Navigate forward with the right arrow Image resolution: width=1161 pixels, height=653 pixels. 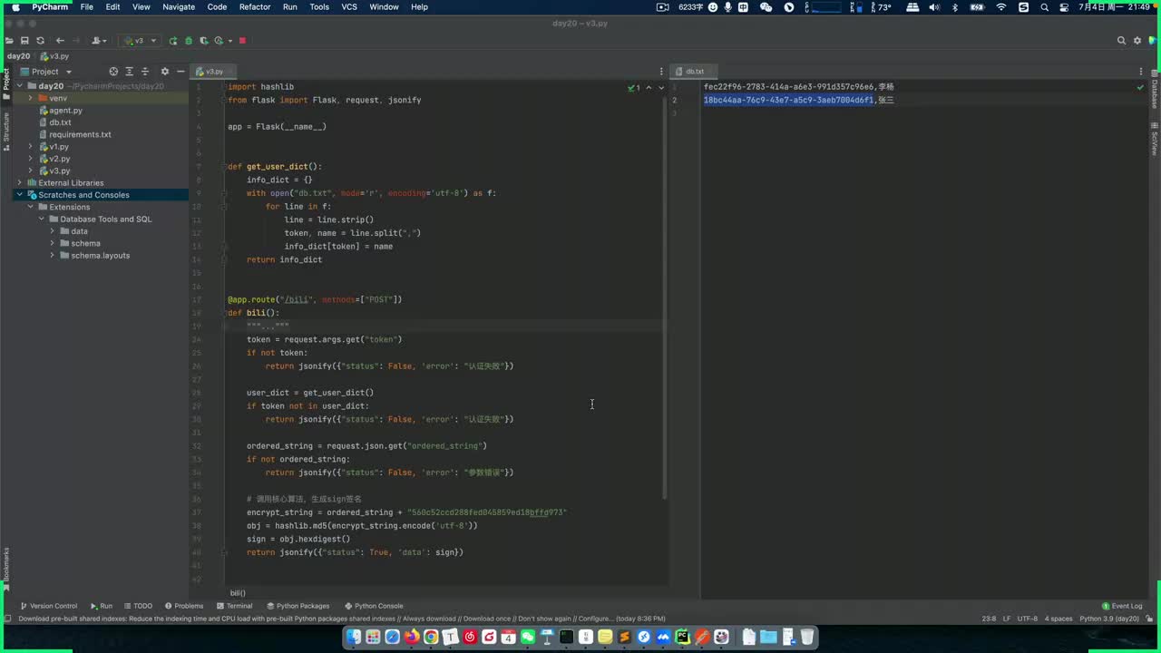(x=76, y=41)
